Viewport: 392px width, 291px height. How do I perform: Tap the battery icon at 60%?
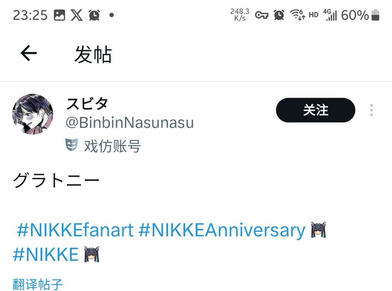point(376,15)
